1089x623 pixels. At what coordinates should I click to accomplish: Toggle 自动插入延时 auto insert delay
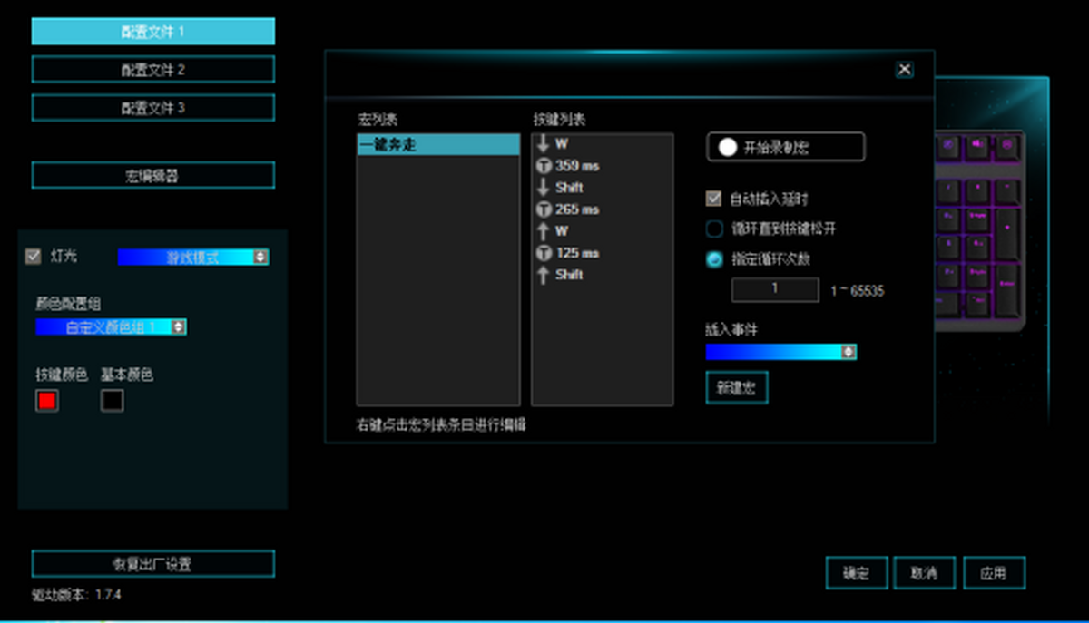(x=714, y=199)
